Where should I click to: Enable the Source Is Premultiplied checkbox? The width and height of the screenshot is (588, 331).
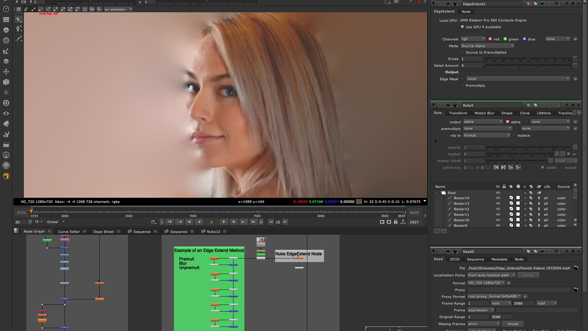tap(462, 52)
